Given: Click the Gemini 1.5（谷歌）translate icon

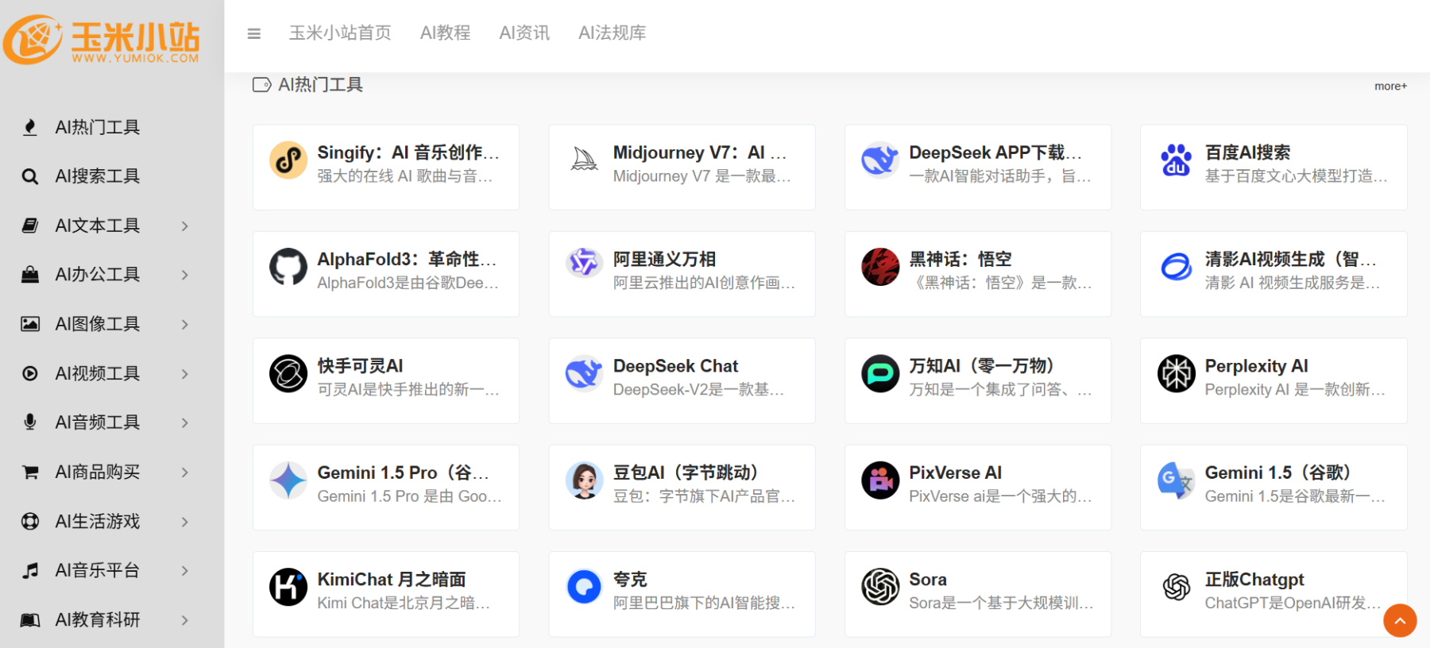Looking at the screenshot, I should 1177,480.
